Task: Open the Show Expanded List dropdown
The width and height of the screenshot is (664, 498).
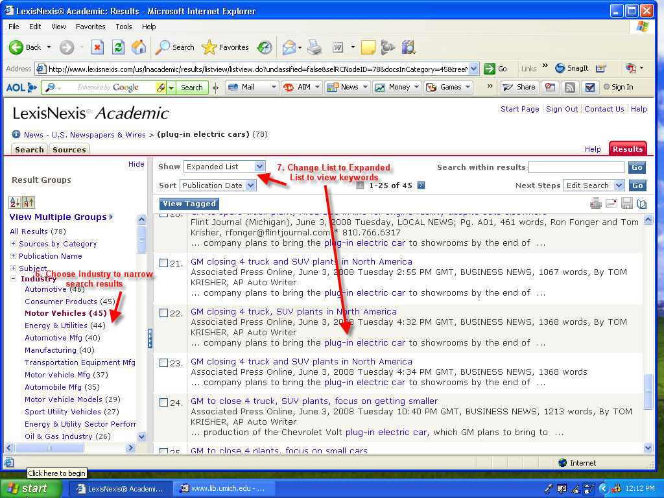Action: tap(259, 167)
